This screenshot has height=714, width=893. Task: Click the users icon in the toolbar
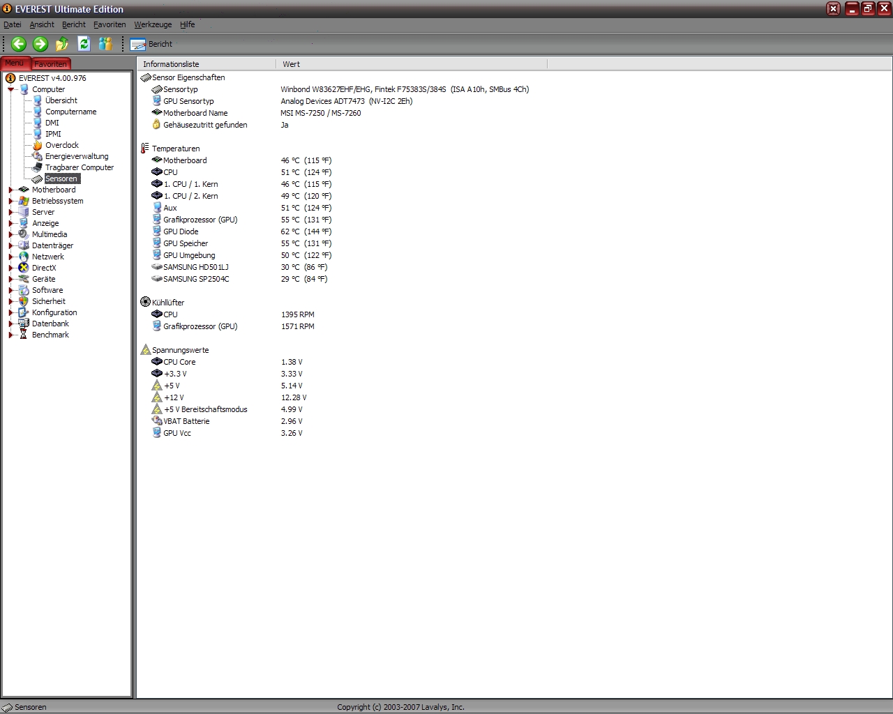105,44
